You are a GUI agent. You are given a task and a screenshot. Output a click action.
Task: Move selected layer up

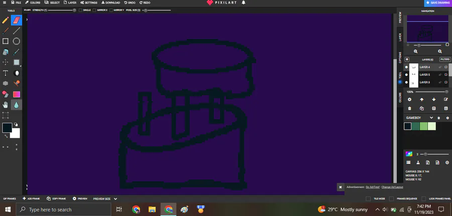pos(422,100)
